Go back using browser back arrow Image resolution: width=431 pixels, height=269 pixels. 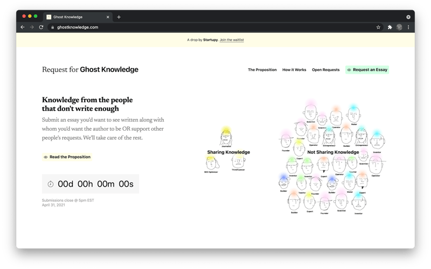(23, 27)
